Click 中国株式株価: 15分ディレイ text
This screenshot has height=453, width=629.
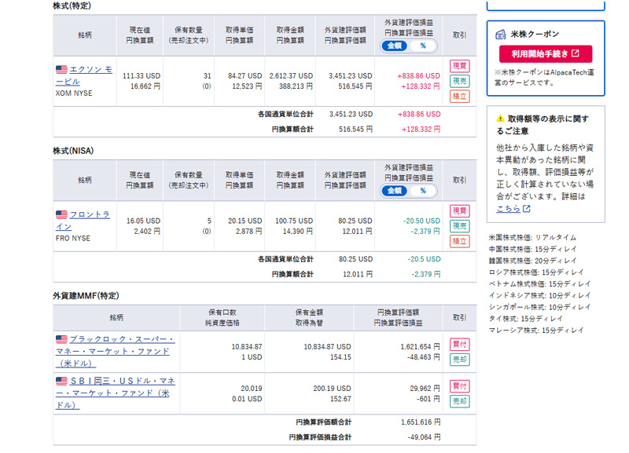pos(532,249)
